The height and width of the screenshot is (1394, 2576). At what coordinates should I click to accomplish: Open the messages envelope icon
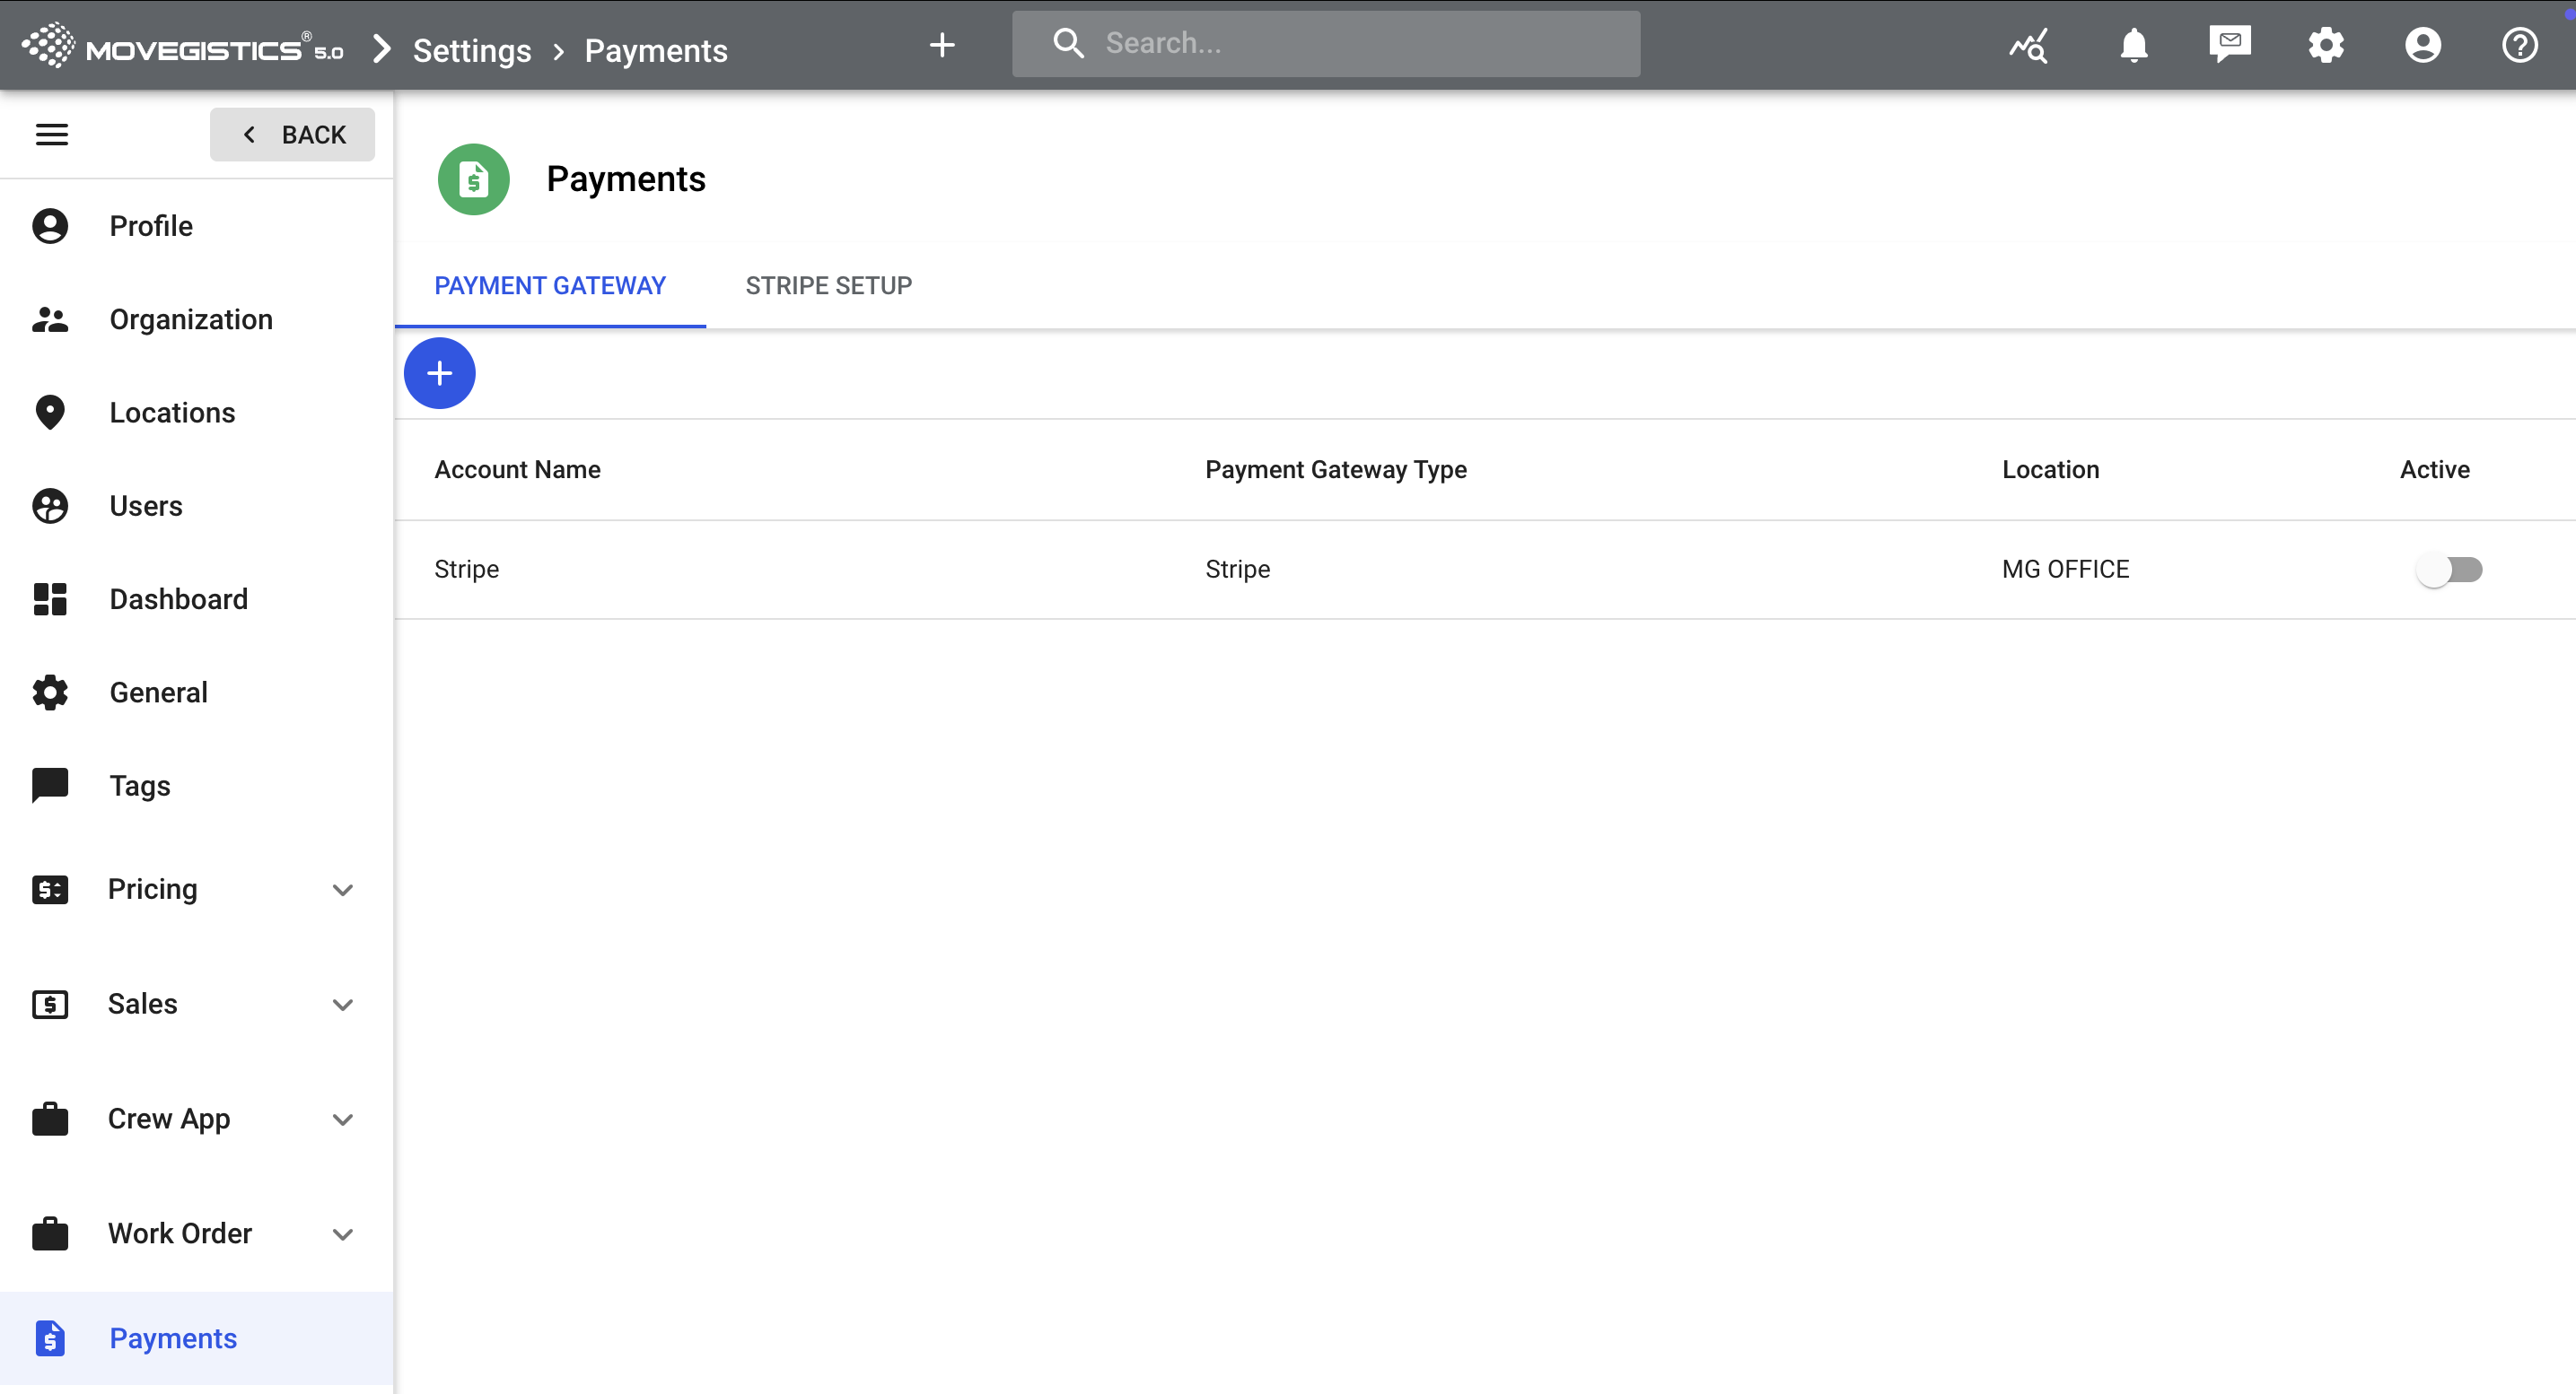(2229, 45)
